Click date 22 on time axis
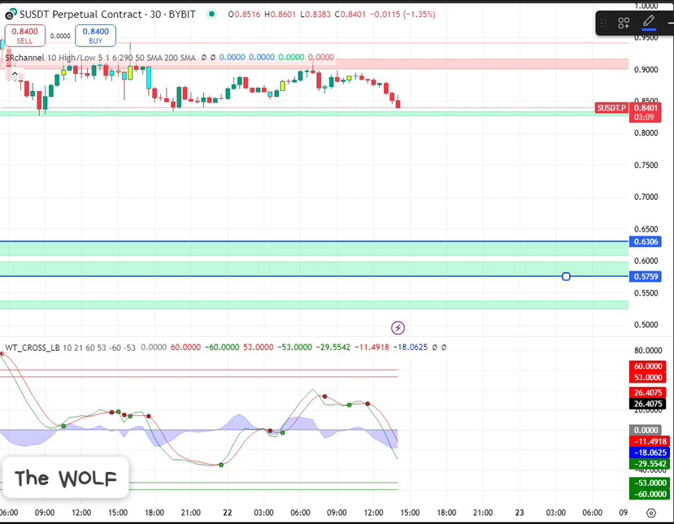 click(x=228, y=513)
